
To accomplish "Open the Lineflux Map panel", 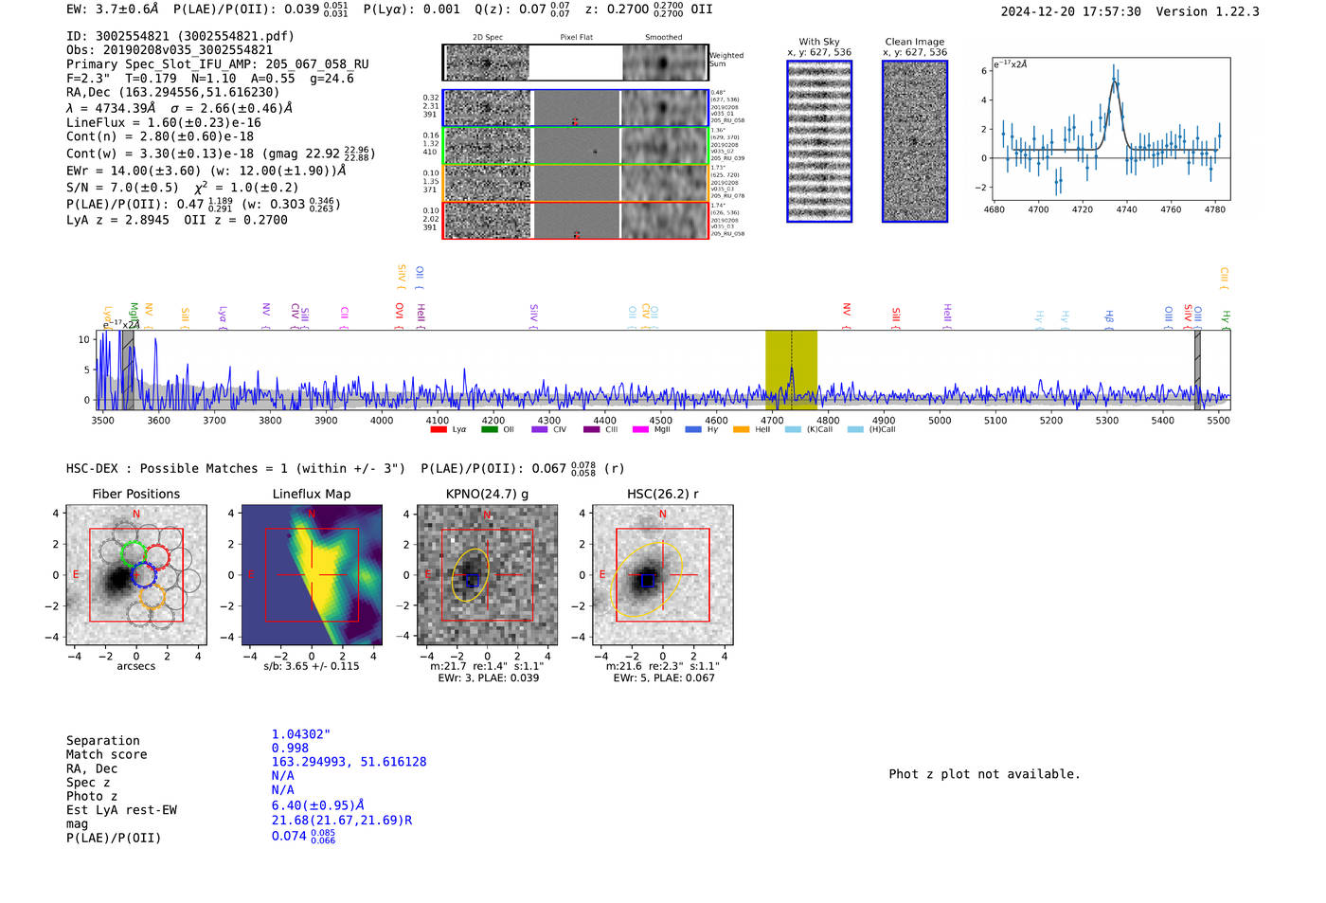I will pos(312,575).
